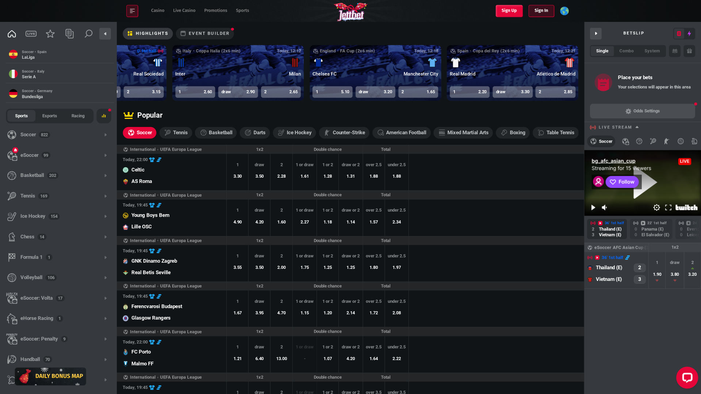Select the Live events icon in the sidebar
This screenshot has height=394, width=701.
[31, 34]
